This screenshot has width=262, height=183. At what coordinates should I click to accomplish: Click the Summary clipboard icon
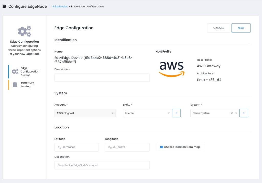click(x=15, y=84)
